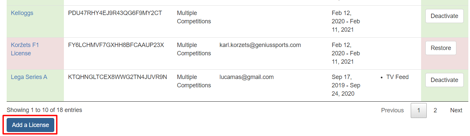Image resolution: width=470 pixels, height=136 pixels.
Task: Click license key FY6LCHMVF7GXHH8BFCAAUP23X
Action: (x=116, y=45)
